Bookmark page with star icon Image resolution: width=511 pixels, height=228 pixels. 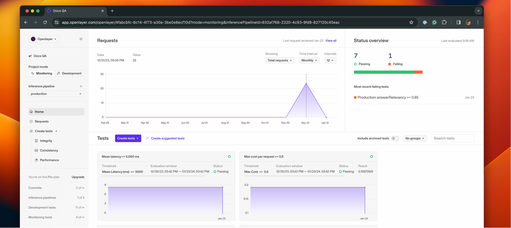click(411, 22)
